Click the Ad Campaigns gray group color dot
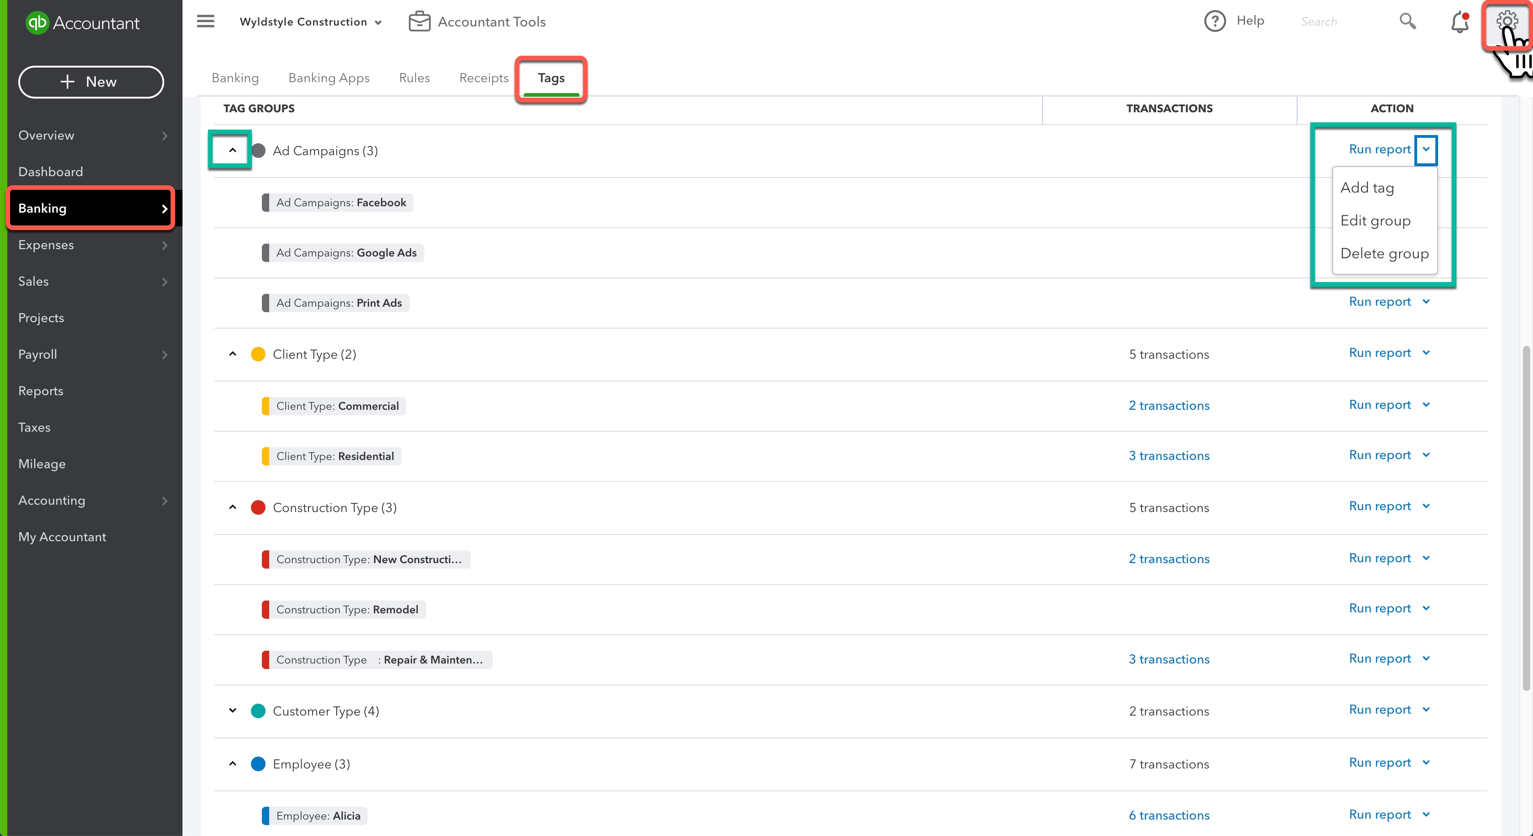This screenshot has height=836, width=1533. coord(258,151)
